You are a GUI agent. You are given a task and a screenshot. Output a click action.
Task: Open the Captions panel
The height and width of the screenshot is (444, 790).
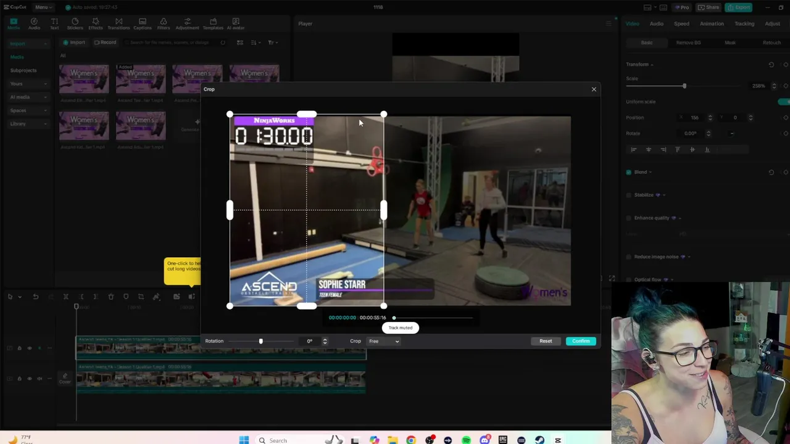coord(143,23)
